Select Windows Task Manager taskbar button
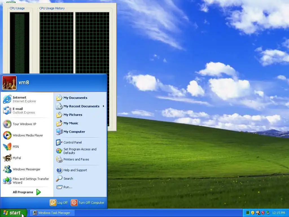The width and height of the screenshot is (289, 217). [52, 213]
